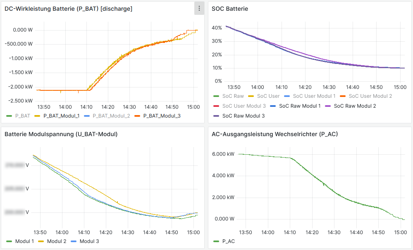This screenshot has height=250, width=413.
Task: Toggle P_AC legend entry
Action: click(x=228, y=241)
